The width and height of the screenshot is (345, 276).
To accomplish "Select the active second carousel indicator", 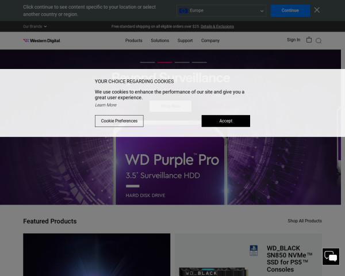I will click(164, 62).
